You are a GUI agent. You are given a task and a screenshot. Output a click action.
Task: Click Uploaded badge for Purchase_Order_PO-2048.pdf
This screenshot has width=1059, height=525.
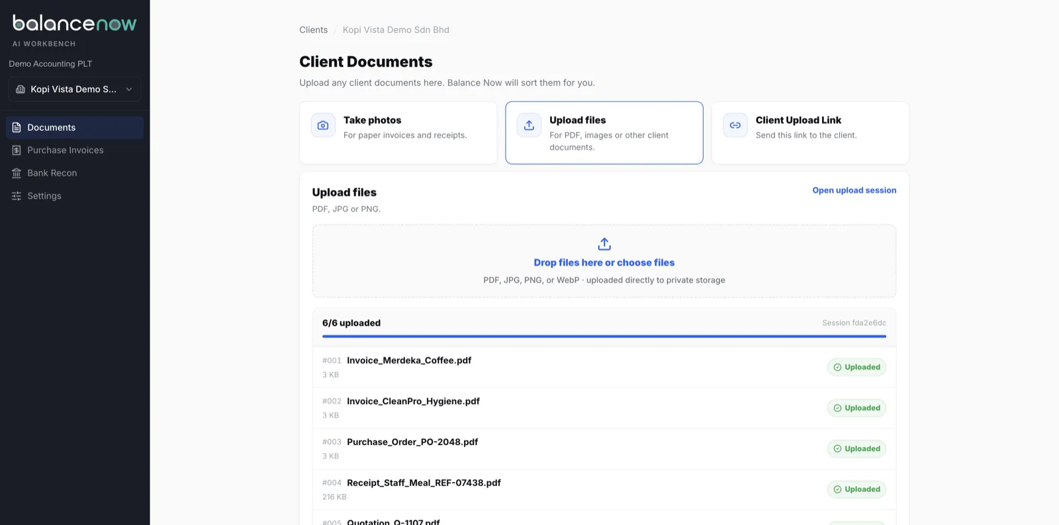coord(856,449)
